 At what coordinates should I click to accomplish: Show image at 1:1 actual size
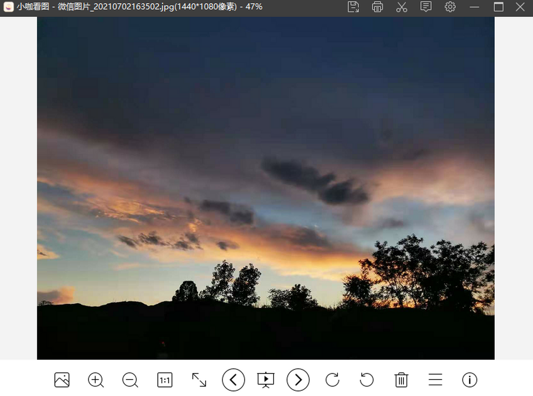(x=165, y=380)
